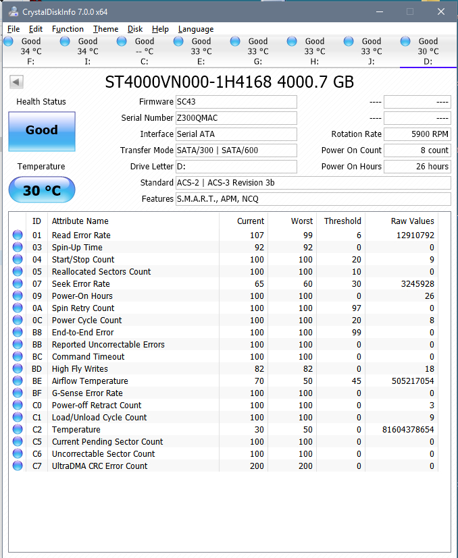The width and height of the screenshot is (458, 558).
Task: Open the File menu
Action: click(x=14, y=29)
